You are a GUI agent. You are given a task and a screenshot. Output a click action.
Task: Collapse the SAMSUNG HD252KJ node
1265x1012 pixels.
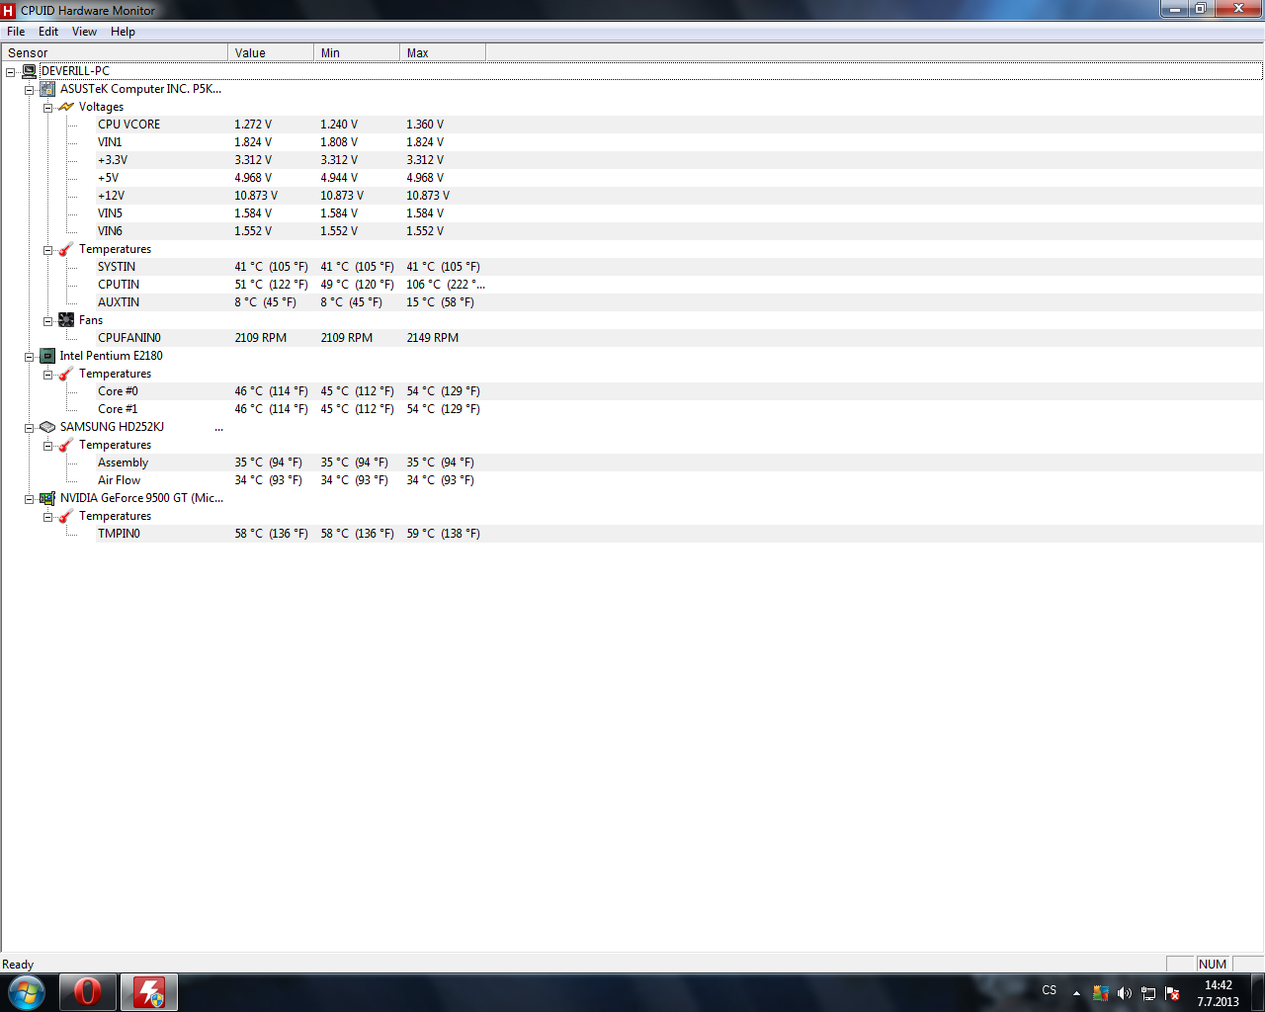click(x=29, y=428)
